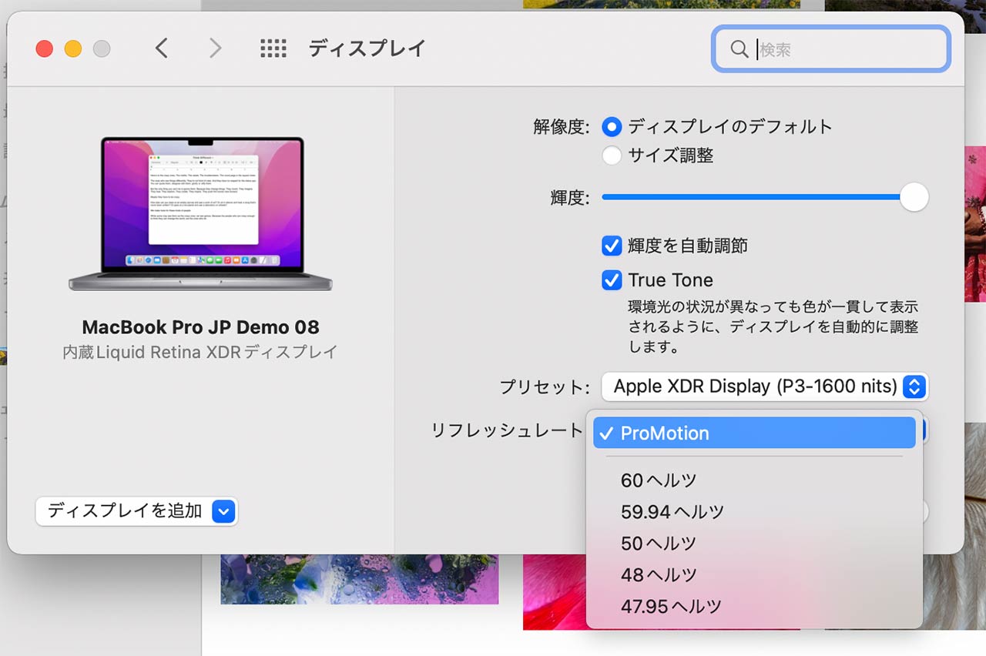
Task: Choose ProMotion refresh rate
Action: [x=754, y=433]
